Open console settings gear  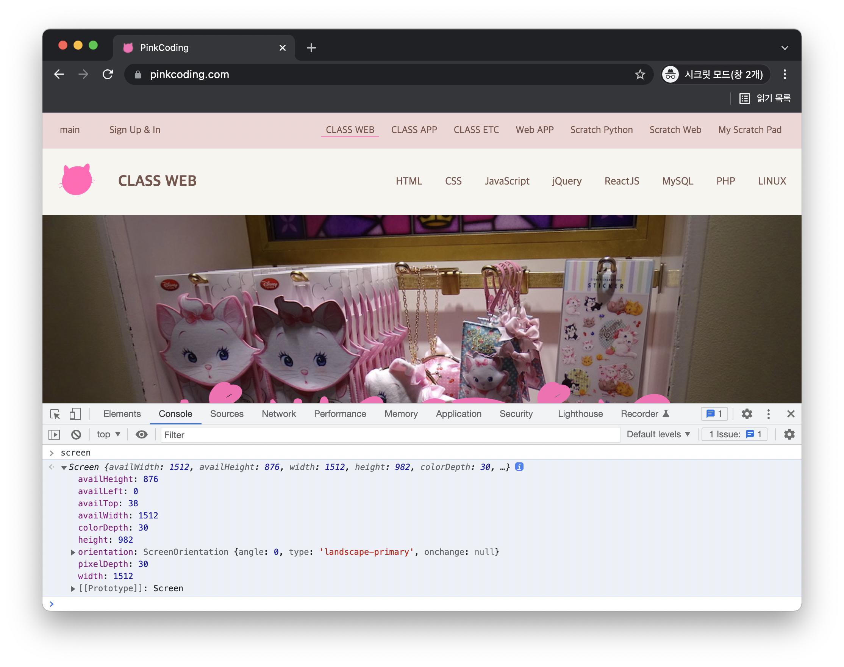click(789, 434)
